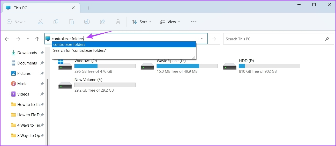Click the Videos icon in sidebar
The height and width of the screenshot is (146, 336).
tap(13, 94)
